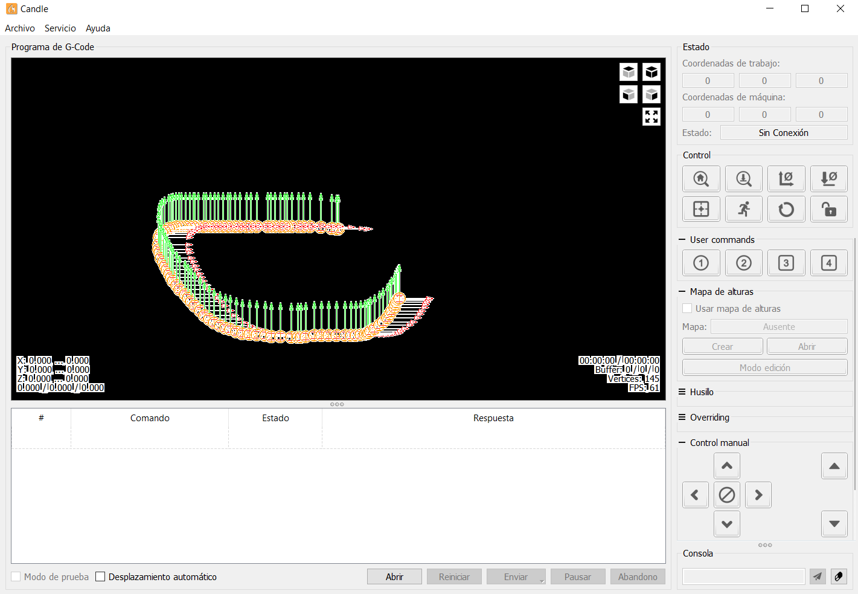Viewport: 858px width, 594px height.
Task: Open the Archivo menu
Action: point(20,28)
